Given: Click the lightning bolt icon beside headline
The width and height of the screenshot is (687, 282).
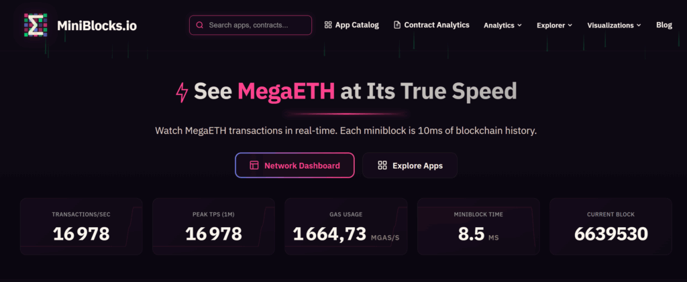Looking at the screenshot, I should click(x=182, y=92).
